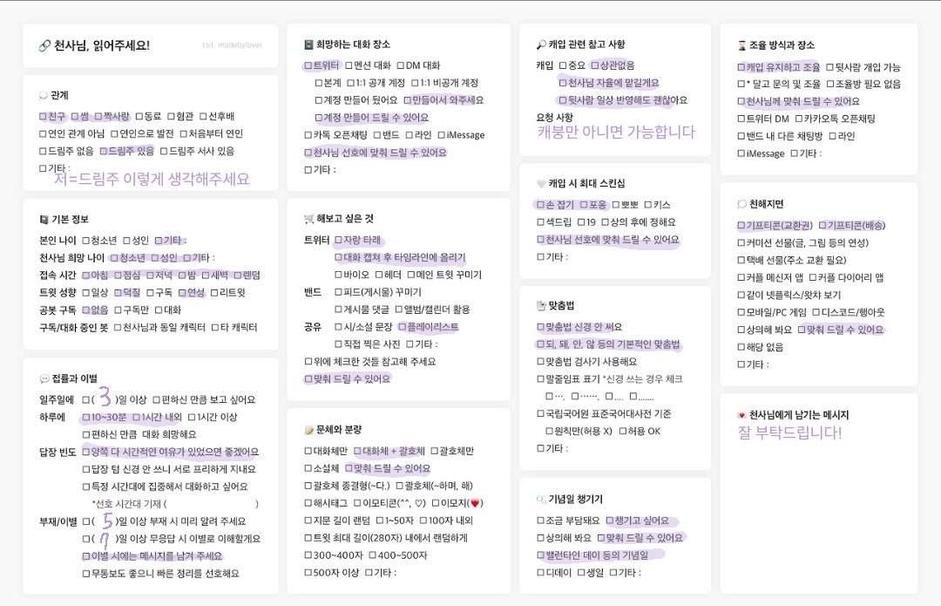Select the "캐입 유지하고 조율" checkbox
This screenshot has width=941, height=606.
tap(741, 67)
